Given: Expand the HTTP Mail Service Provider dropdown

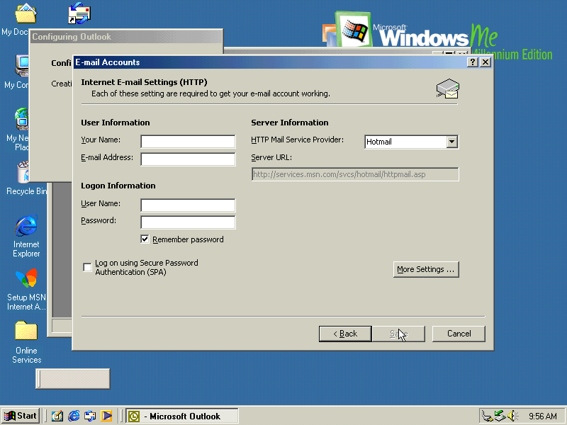Looking at the screenshot, I should [x=452, y=142].
